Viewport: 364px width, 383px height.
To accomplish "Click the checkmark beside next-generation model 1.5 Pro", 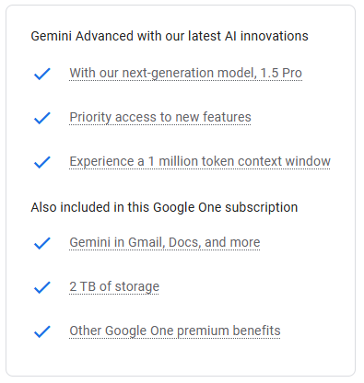I will coord(42,74).
